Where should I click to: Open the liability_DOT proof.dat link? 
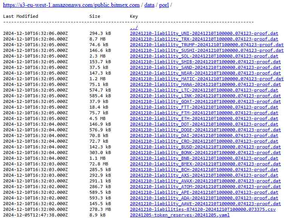[204, 125]
